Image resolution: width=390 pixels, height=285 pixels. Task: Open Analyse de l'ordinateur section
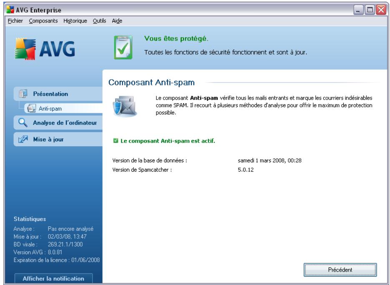click(58, 123)
